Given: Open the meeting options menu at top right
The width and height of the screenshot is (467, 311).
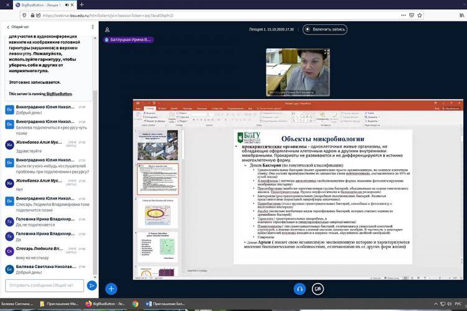Looking at the screenshot, I should [460, 29].
